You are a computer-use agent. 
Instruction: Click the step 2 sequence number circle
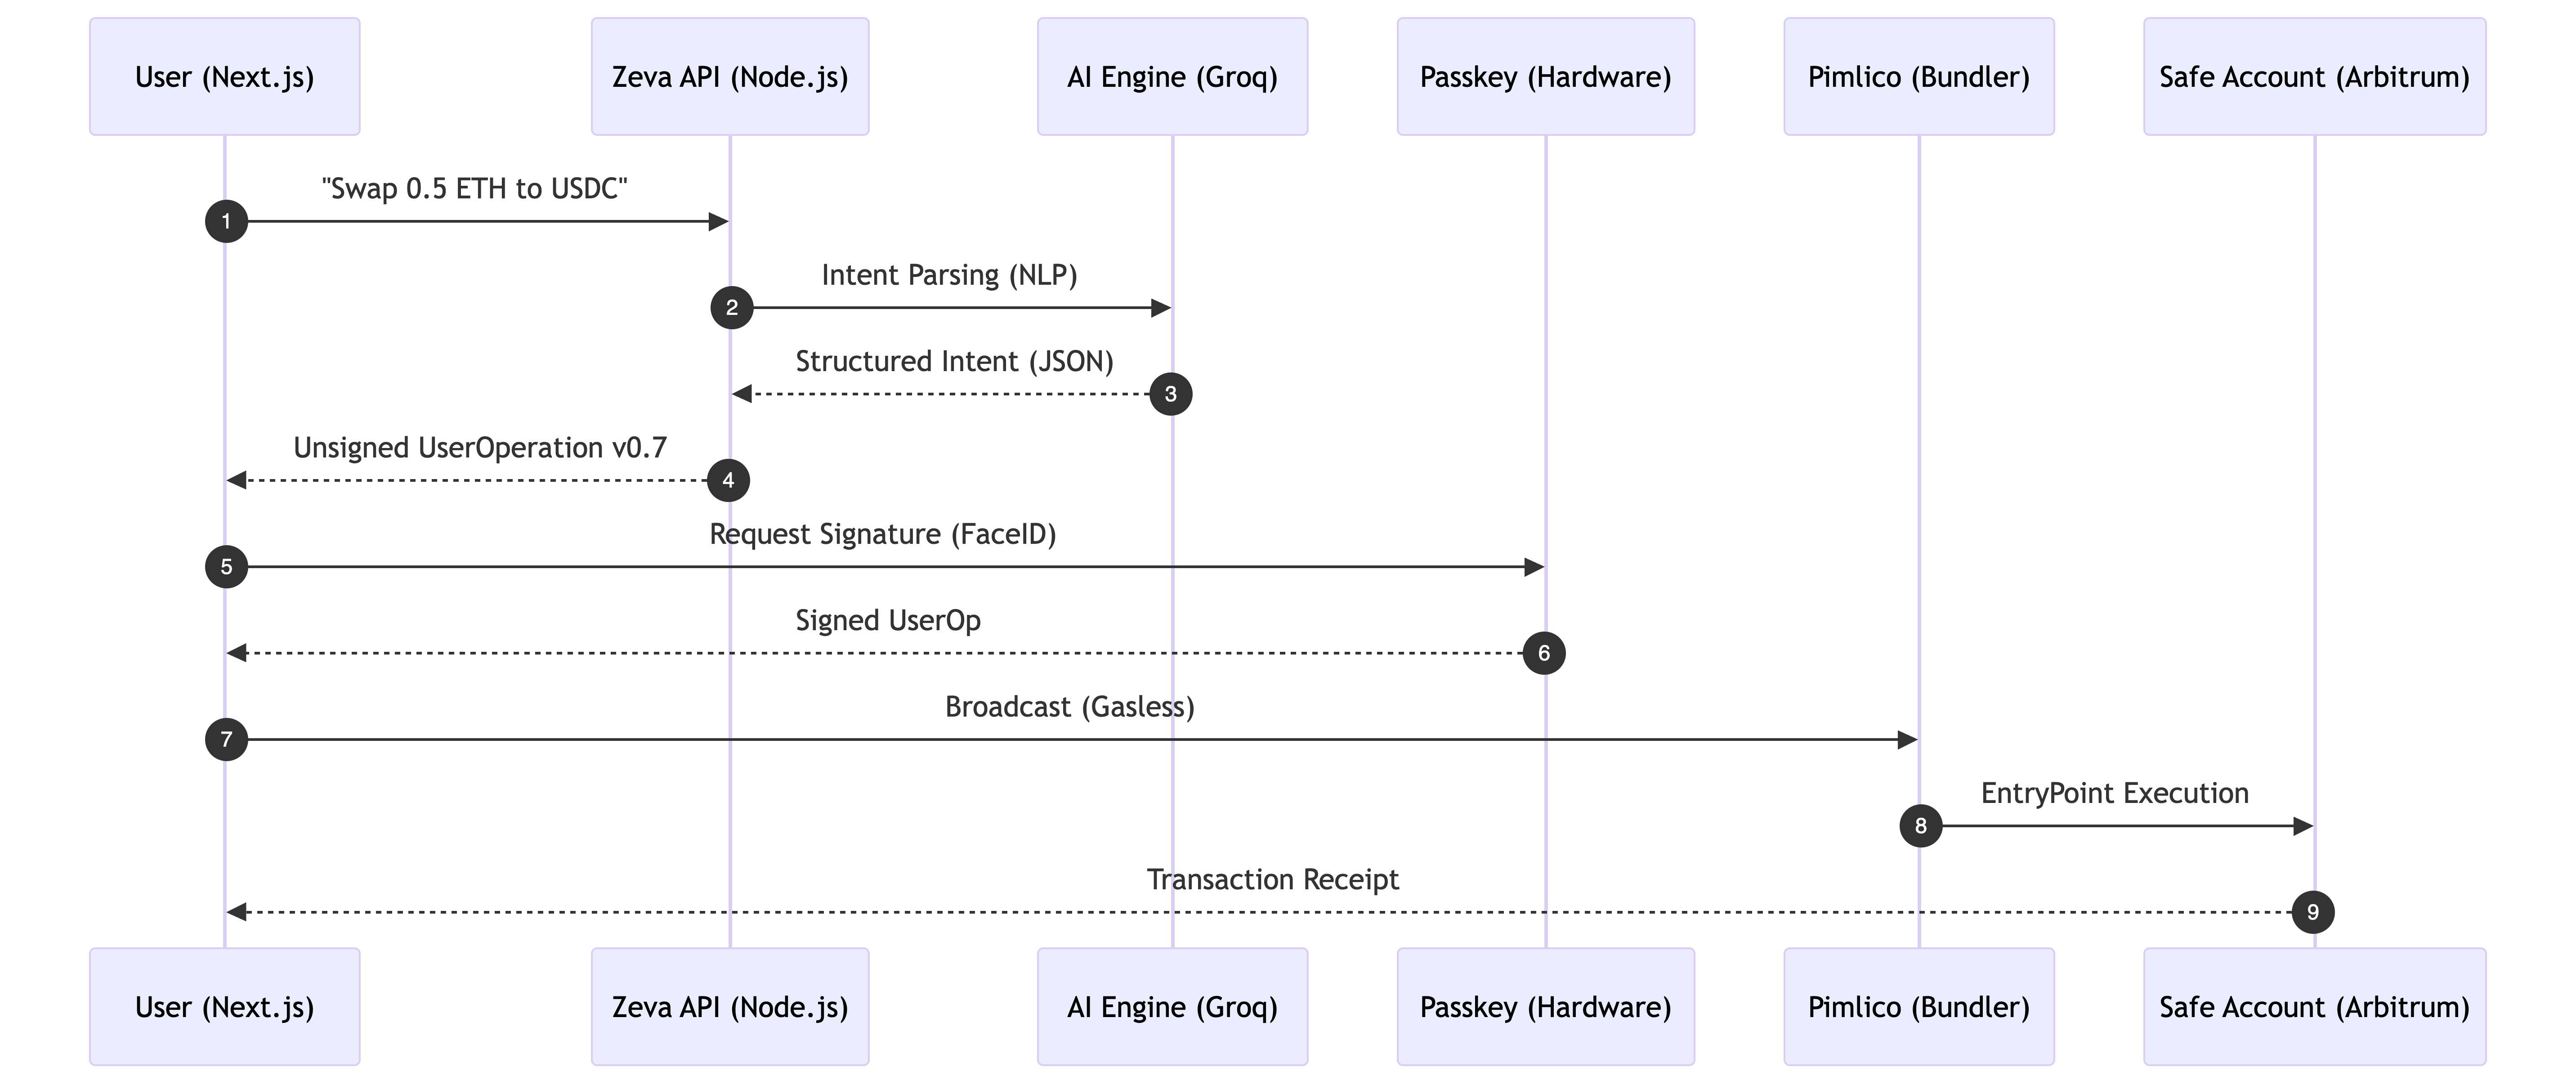732,308
